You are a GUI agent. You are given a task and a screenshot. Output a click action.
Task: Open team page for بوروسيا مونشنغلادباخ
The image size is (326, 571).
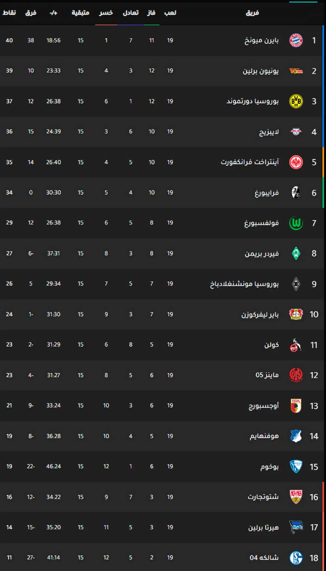coord(244,284)
